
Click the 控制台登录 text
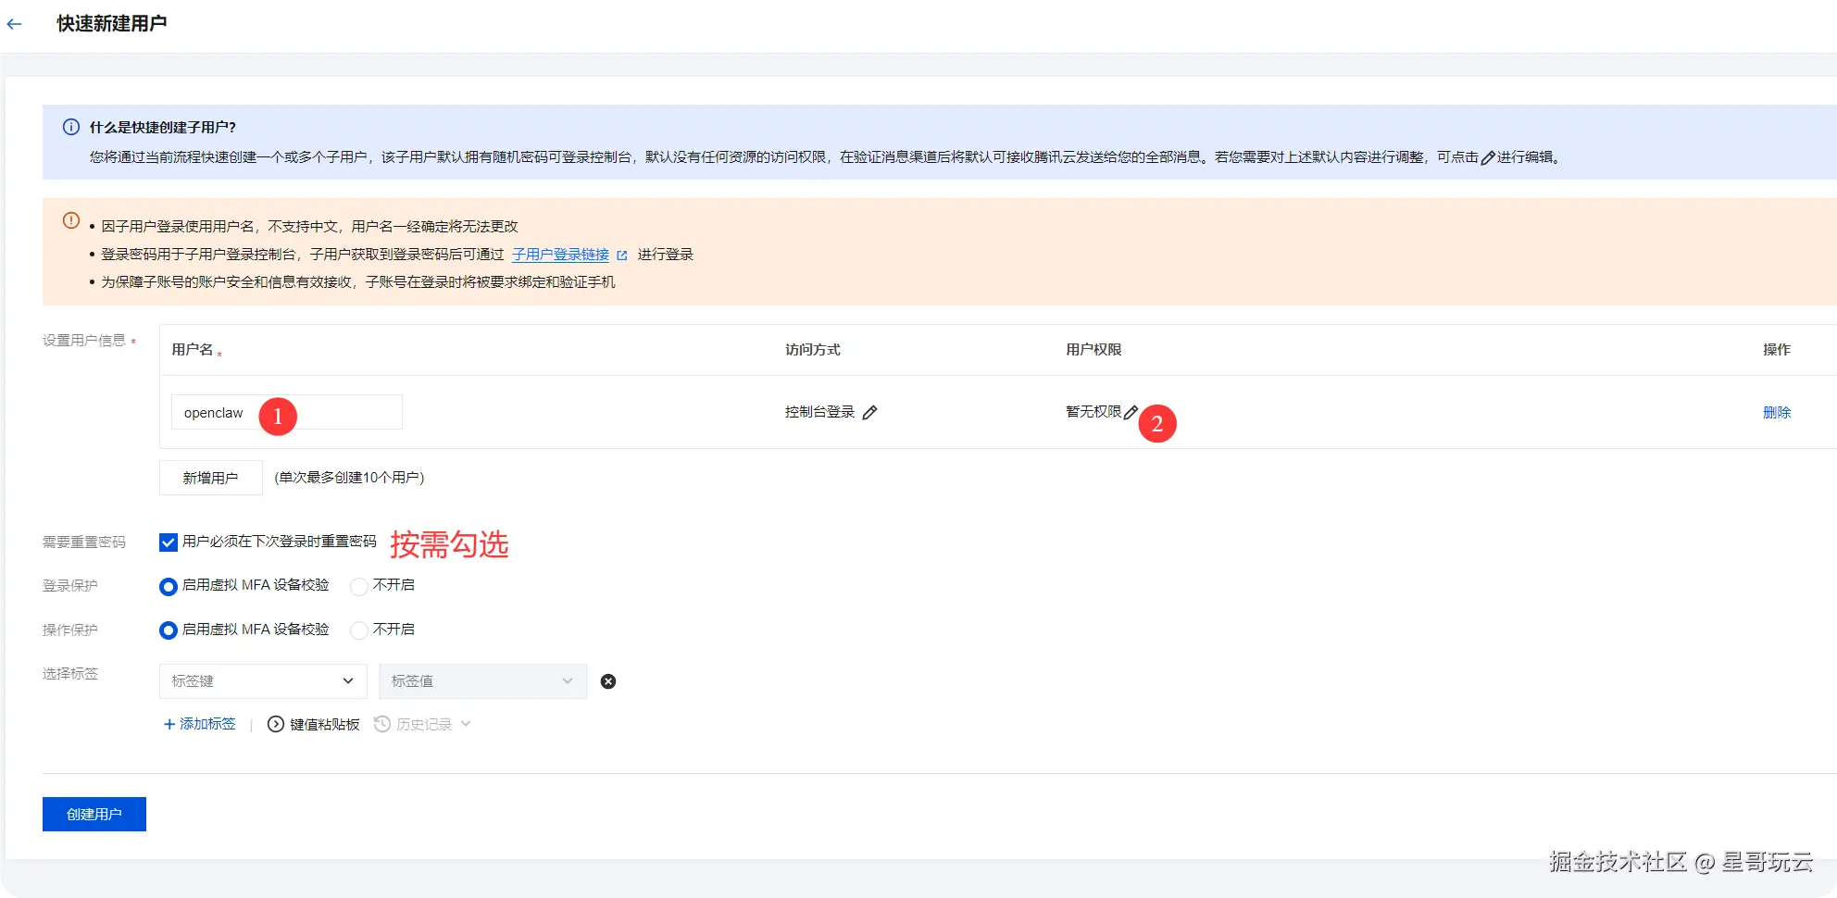click(819, 412)
